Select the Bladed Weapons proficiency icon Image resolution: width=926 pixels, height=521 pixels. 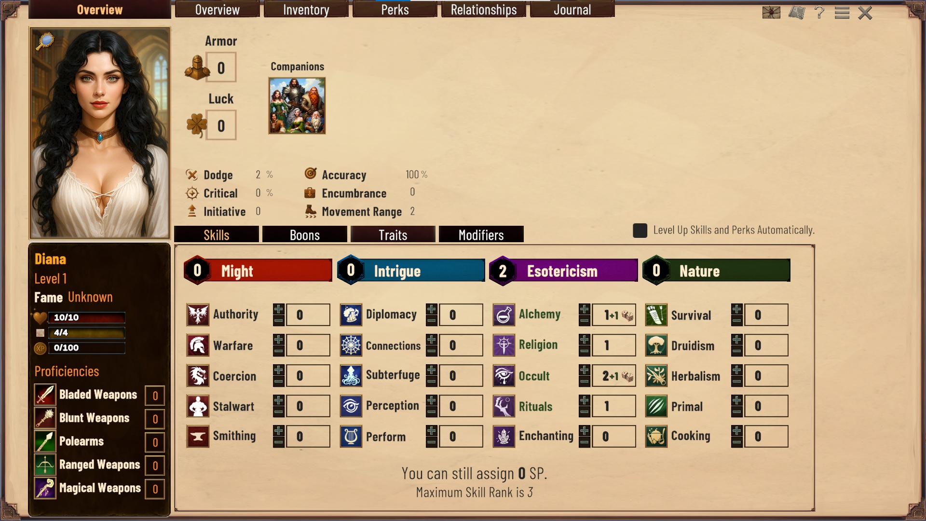click(45, 395)
